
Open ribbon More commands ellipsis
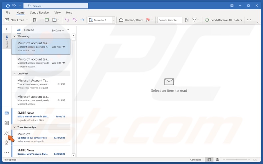tap(249, 20)
